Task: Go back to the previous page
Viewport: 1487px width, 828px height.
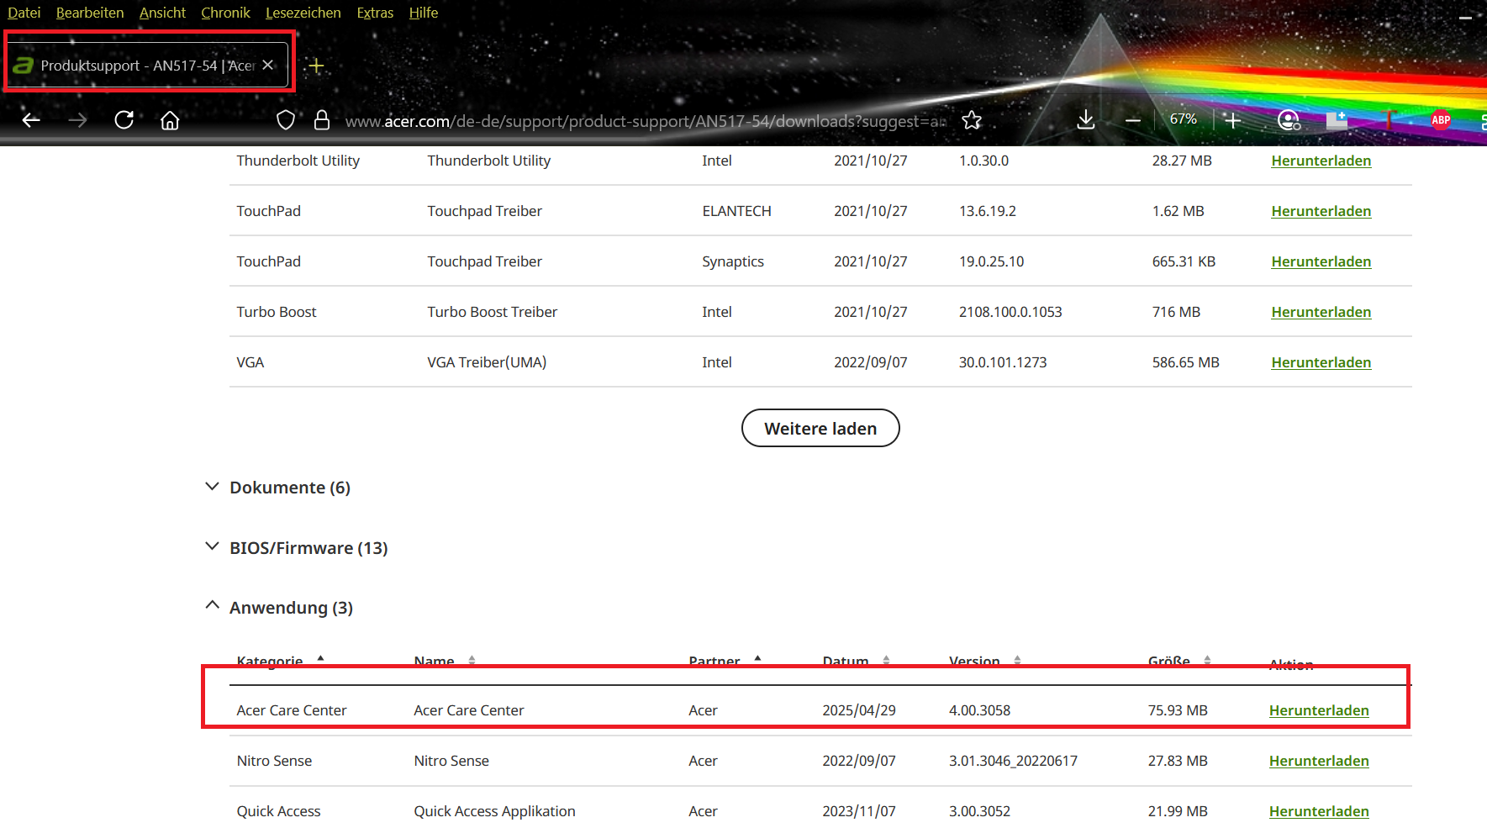Action: (31, 120)
